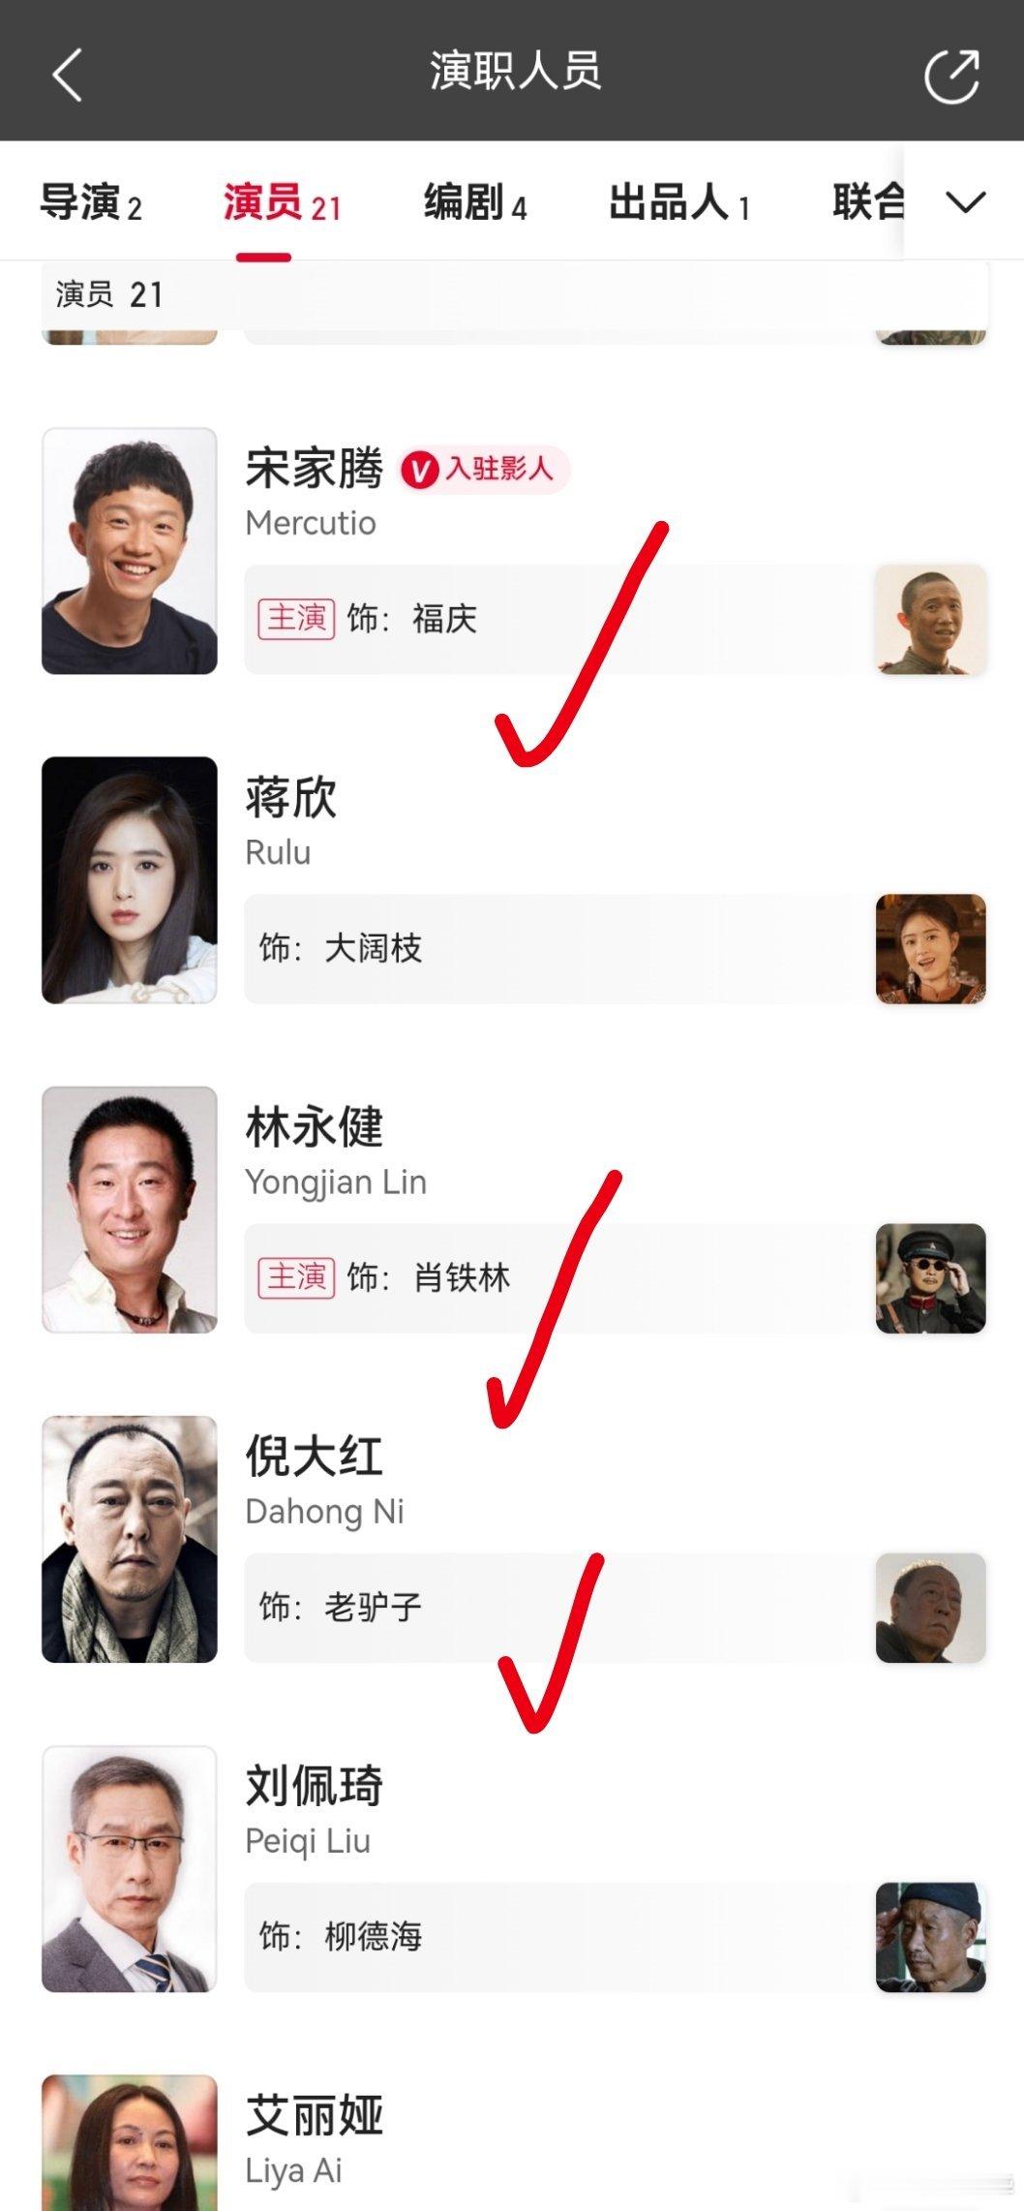
Task: Open 林永健 profile photo
Action: pyautogui.click(x=130, y=1210)
